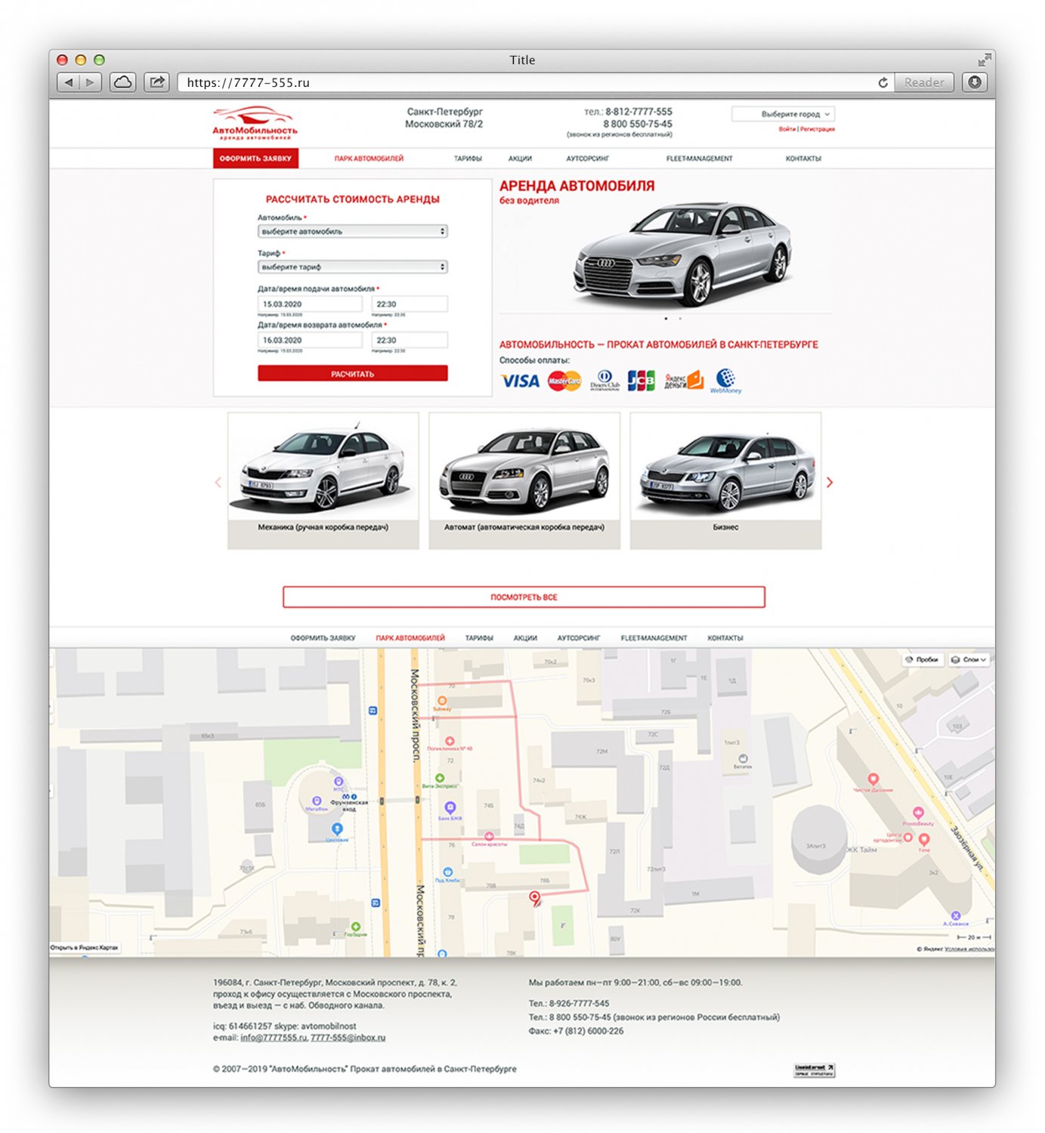This screenshot has width=1045, height=1133.
Task: Click the browser share icon
Action: (x=156, y=82)
